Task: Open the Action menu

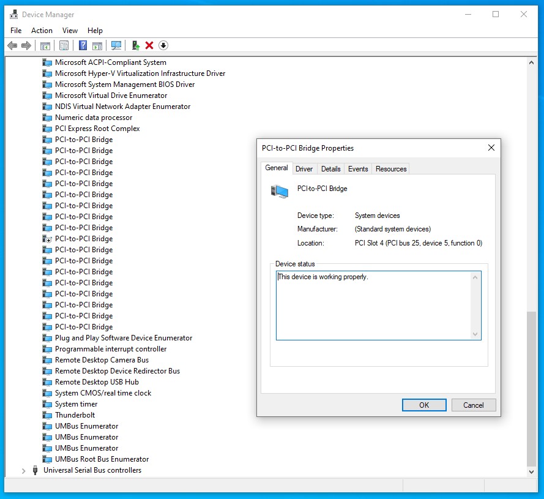Action: [42, 31]
